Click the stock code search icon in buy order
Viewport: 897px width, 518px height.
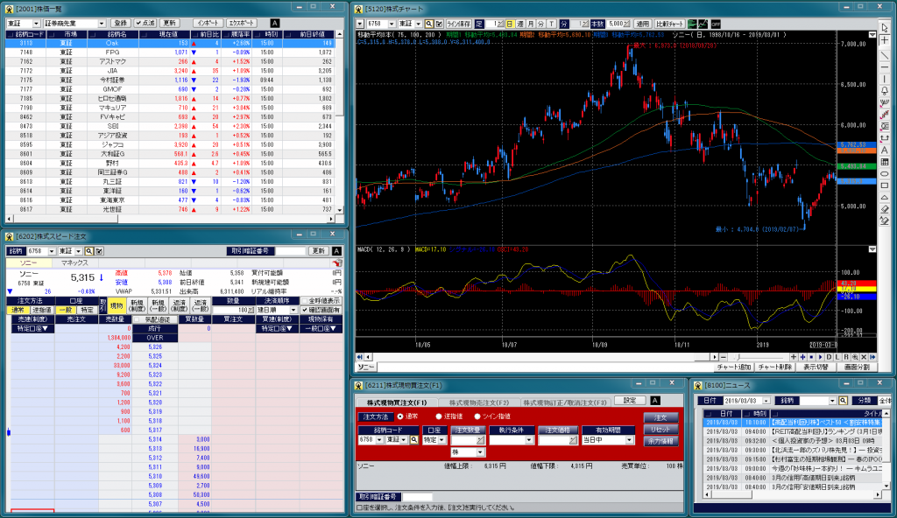(413, 439)
